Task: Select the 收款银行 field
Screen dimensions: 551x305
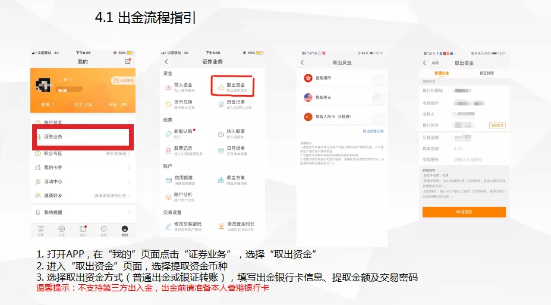Action: click(464, 103)
